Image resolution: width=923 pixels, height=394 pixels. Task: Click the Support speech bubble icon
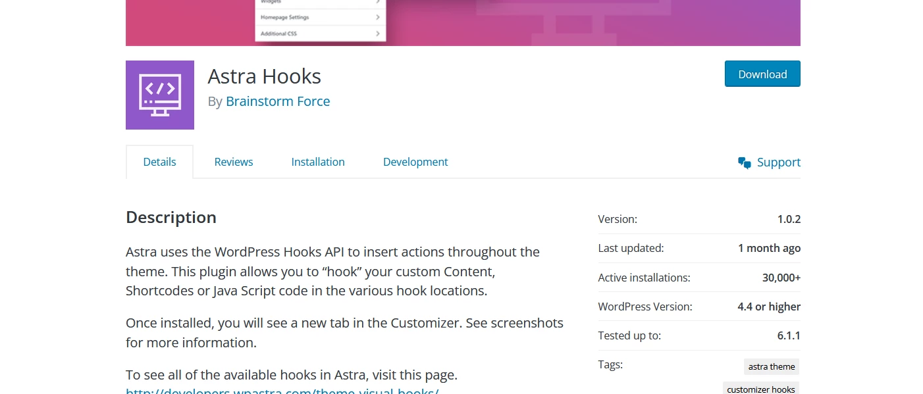(x=745, y=162)
